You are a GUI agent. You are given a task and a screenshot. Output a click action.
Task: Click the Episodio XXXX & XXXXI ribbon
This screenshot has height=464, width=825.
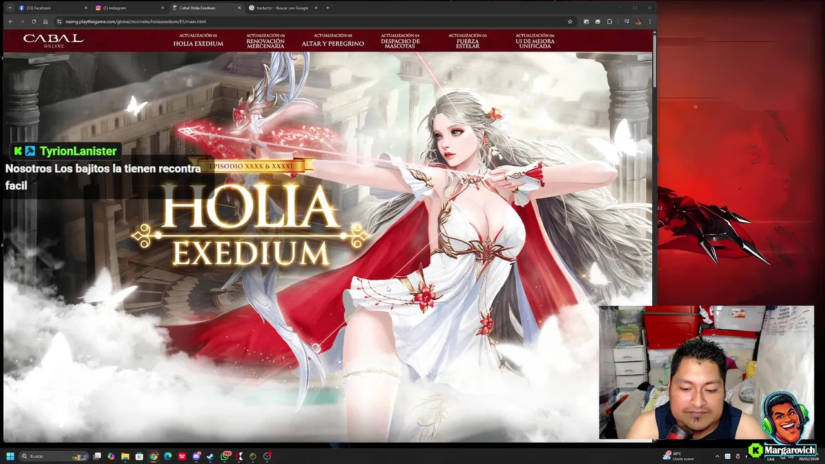251,166
